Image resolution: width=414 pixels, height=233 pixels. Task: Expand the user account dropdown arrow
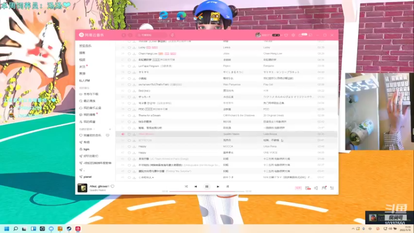(282, 35)
